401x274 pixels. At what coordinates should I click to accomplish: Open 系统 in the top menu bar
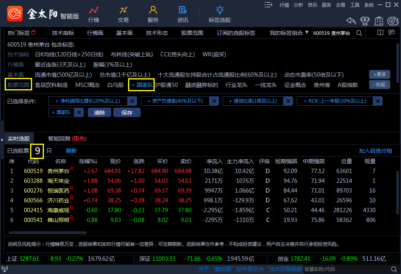[369, 5]
